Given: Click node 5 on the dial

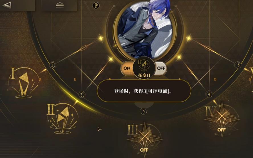Looking at the screenshot, I should tap(238, 65).
